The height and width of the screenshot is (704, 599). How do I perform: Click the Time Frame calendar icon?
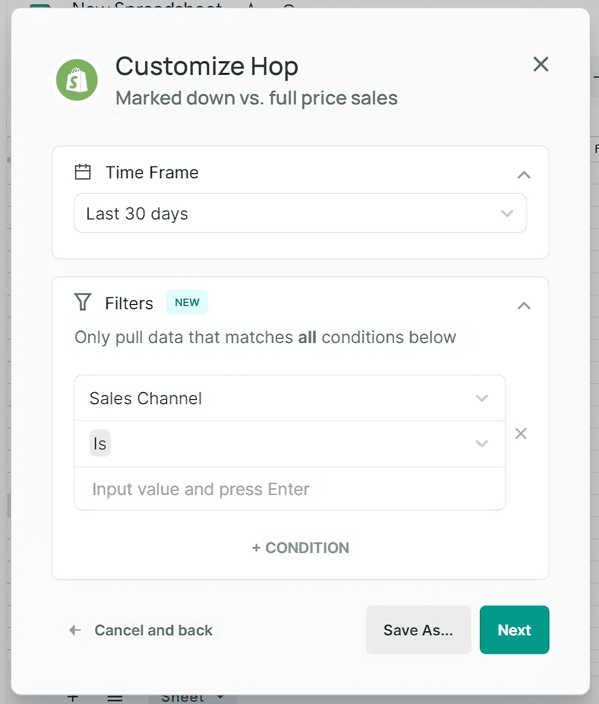point(83,172)
